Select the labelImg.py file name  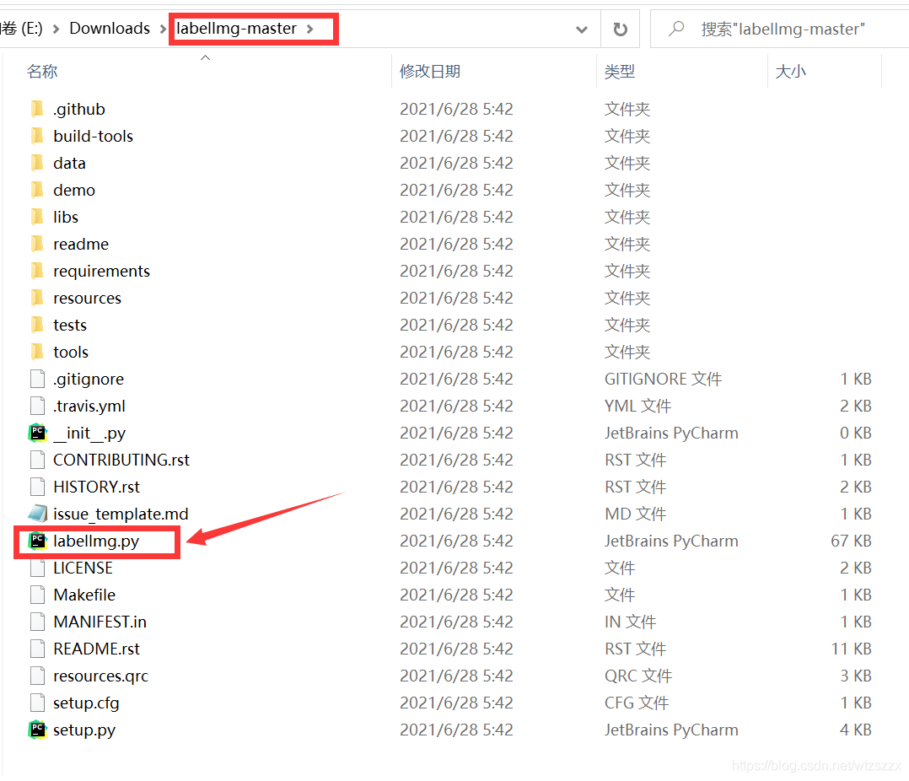[x=96, y=541]
